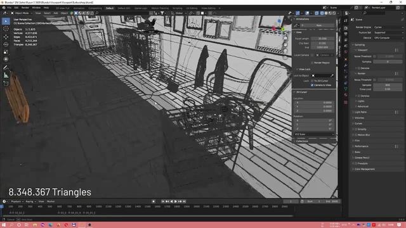
Task: Select the Annotate pencil tool
Action: [6, 68]
